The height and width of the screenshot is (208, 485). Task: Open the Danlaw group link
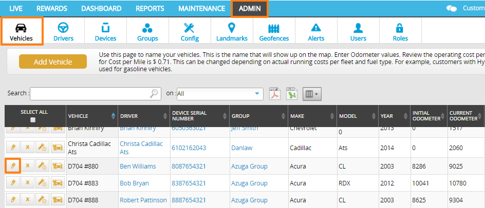pos(241,148)
